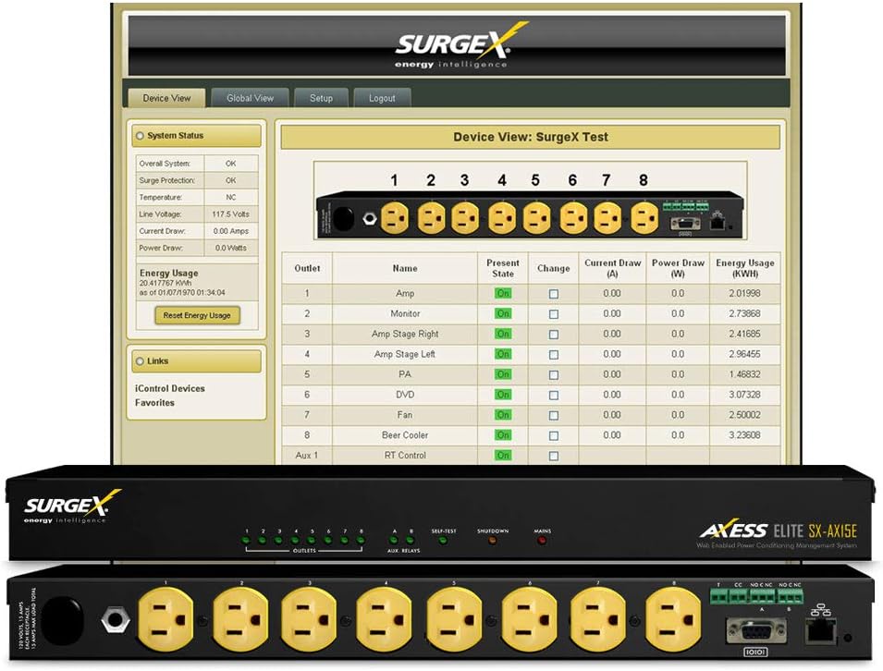Click the Current Draw value 0.00 Amps
Image resolution: width=883 pixels, height=671 pixels.
click(231, 231)
